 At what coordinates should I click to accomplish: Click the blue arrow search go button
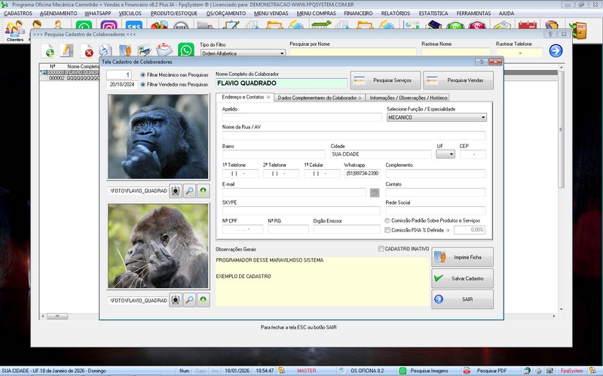tap(556, 50)
